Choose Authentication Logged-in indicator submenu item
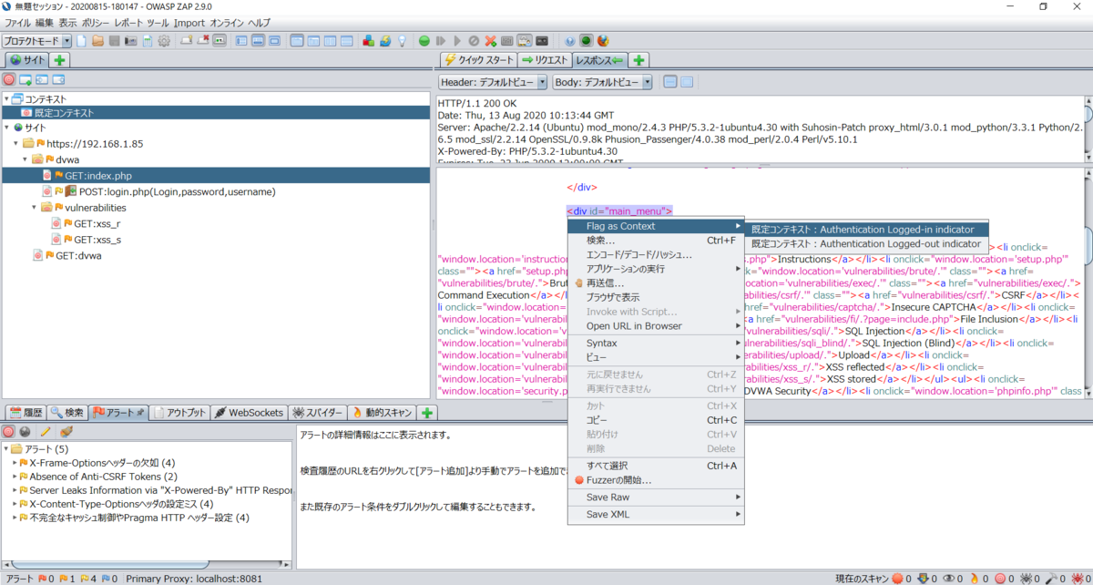Screen dimensions: 1093x585 [x=866, y=229]
